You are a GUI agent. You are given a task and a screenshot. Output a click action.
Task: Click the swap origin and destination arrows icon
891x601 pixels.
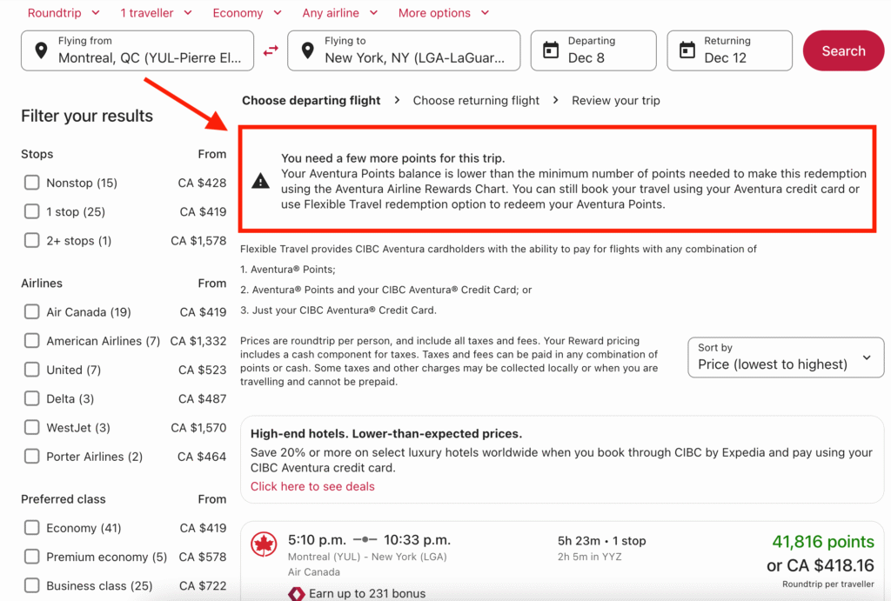tap(271, 51)
